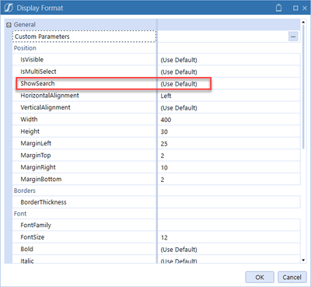
Task: Edit the MarginBottom value 2
Action: 229,179
